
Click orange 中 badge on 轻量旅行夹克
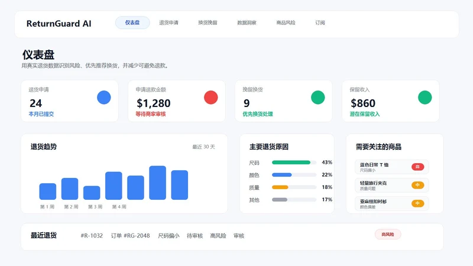click(x=418, y=185)
